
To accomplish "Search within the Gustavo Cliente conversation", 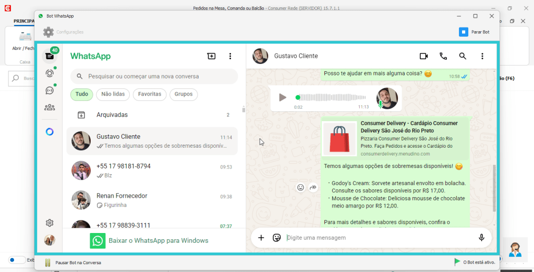I will [463, 56].
